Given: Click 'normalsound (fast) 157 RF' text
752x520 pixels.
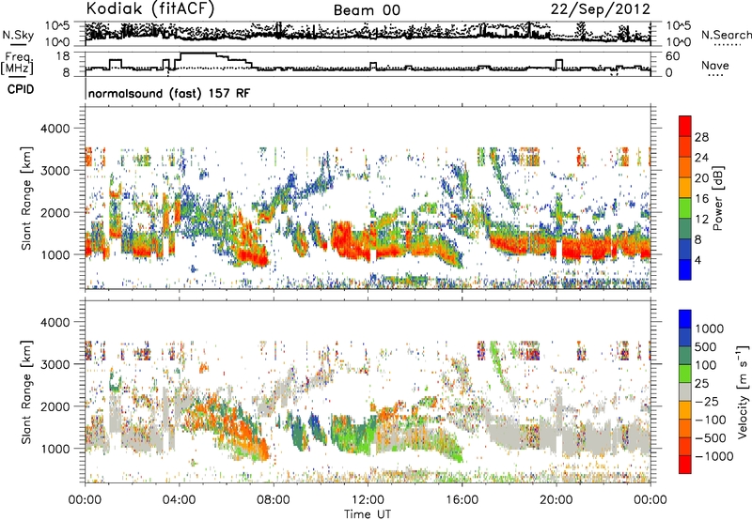Looking at the screenshot, I should pyautogui.click(x=169, y=93).
